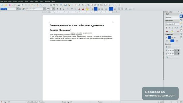Insert hyperlink icon in toolbar
Screen dimensions: 183x103
tap(88, 5)
